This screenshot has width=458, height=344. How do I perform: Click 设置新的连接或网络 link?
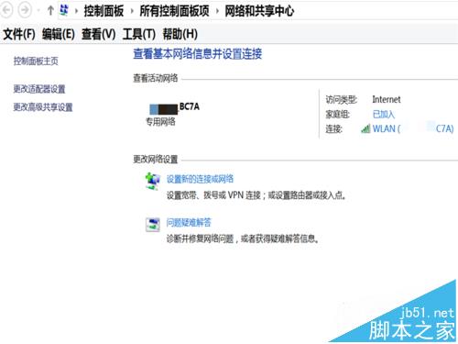(200, 179)
